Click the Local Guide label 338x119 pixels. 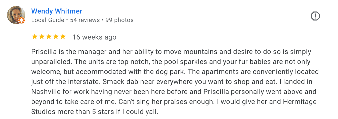(48, 20)
